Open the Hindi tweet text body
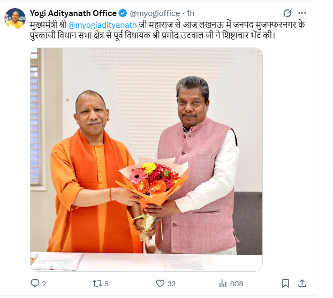The width and height of the screenshot is (333, 298). [168, 30]
